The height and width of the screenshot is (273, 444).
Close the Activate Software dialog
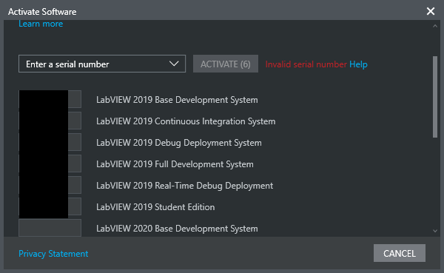(431, 11)
